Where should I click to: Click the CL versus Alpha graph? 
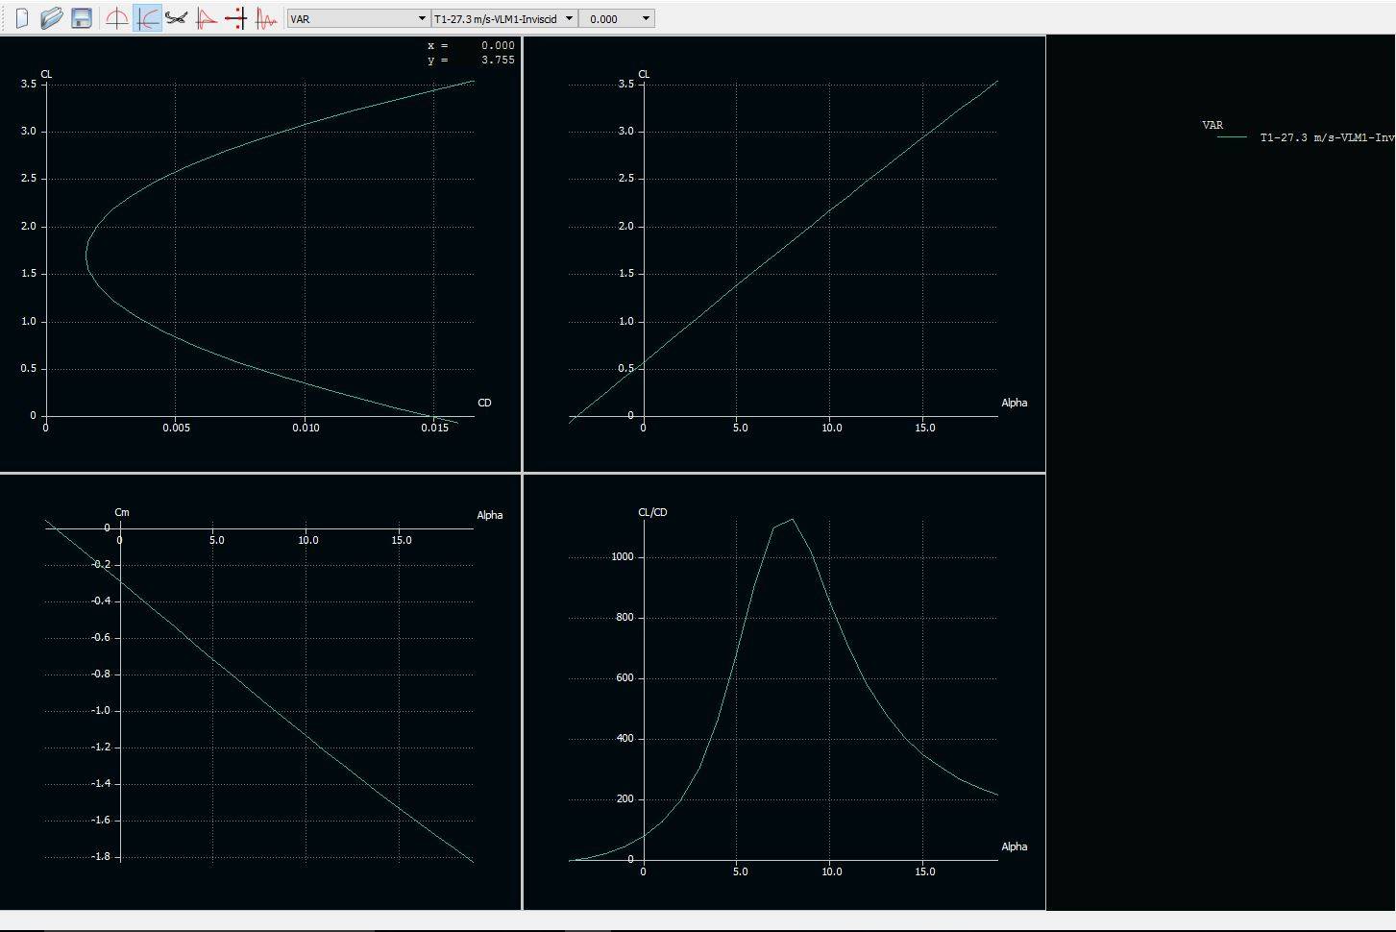pyautogui.click(x=783, y=250)
